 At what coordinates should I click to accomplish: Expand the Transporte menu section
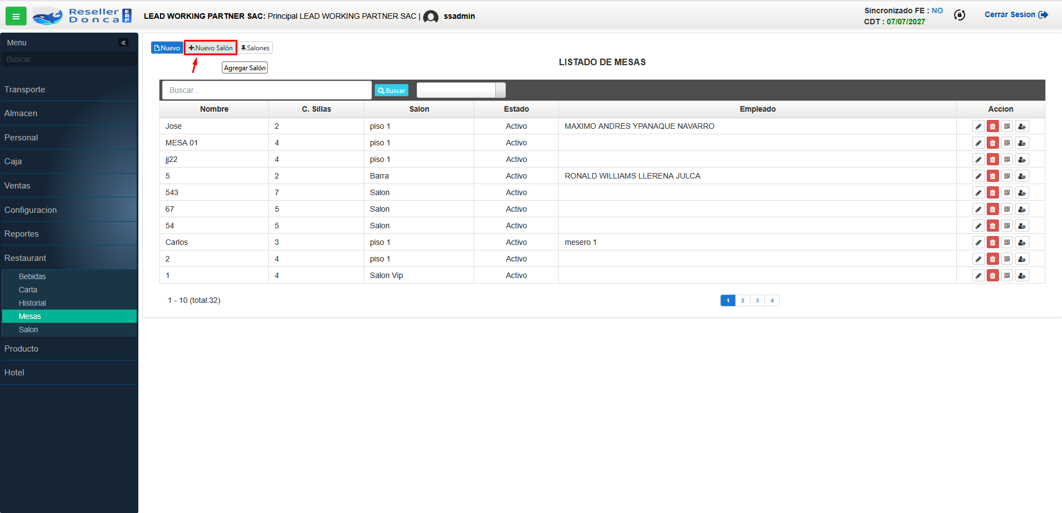pyautogui.click(x=69, y=90)
